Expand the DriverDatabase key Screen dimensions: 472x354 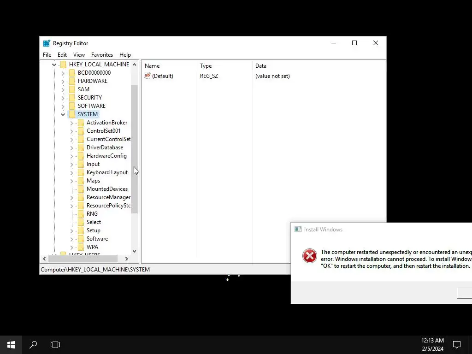click(71, 147)
